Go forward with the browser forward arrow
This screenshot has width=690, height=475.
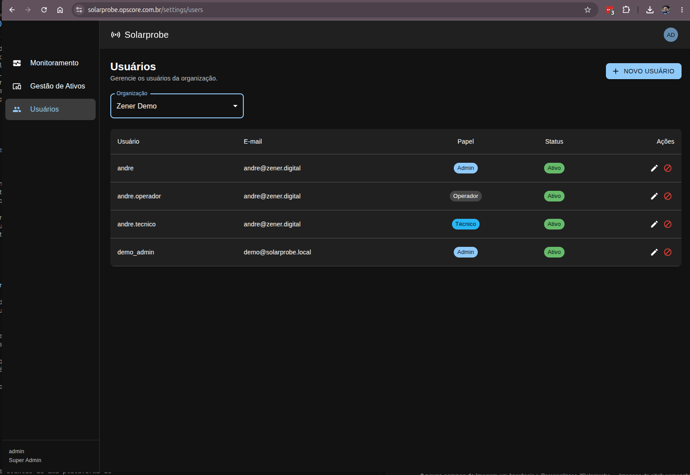tap(28, 10)
